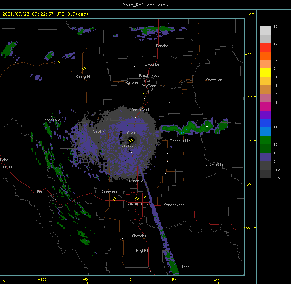Viewport: 291px width, 284px height.
Task: Click the Sundre town label
Action: click(x=99, y=132)
